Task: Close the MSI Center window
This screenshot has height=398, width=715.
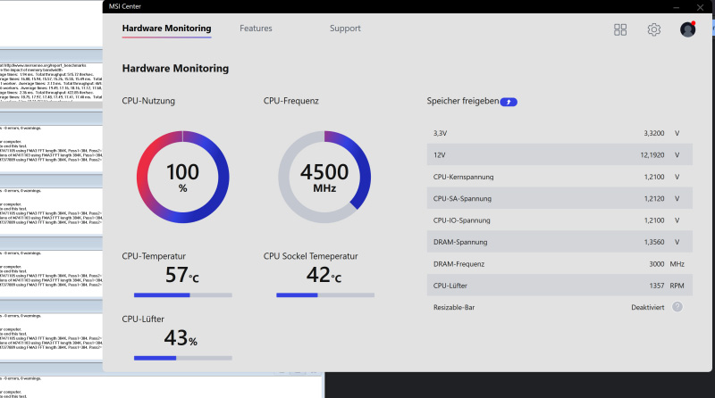Action: tap(700, 7)
